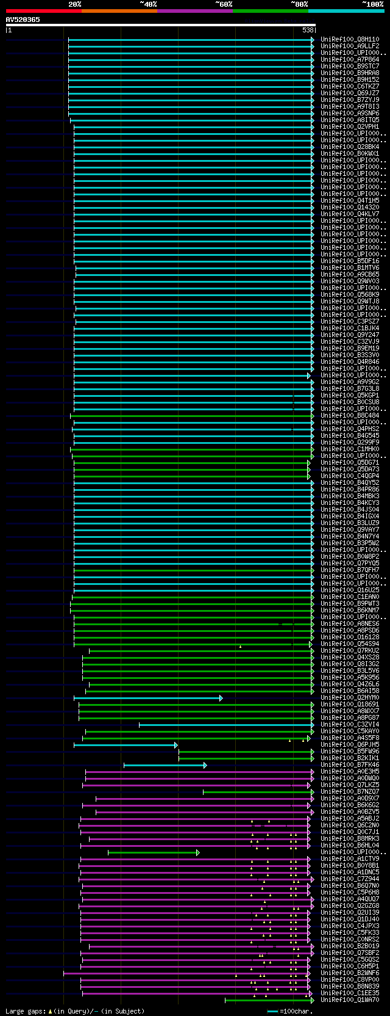
Task: Select the UniRef100_Q4PHS2 label
Action: [x=350, y=429]
